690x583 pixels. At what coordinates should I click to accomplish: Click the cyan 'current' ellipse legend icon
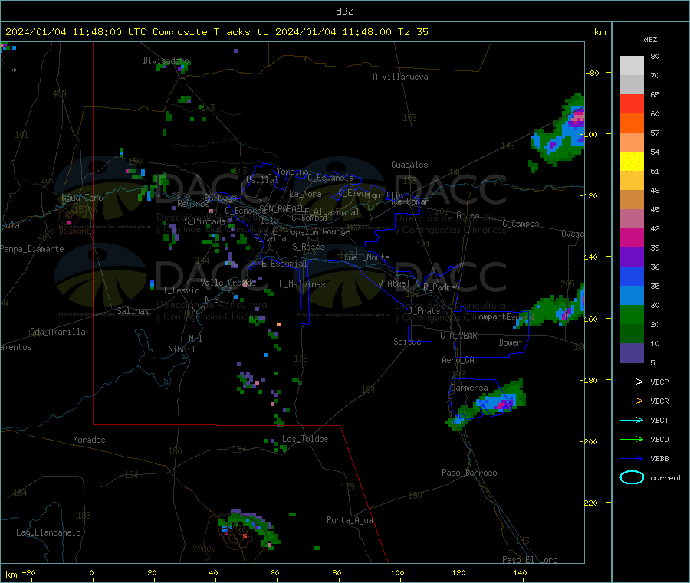tap(632, 477)
